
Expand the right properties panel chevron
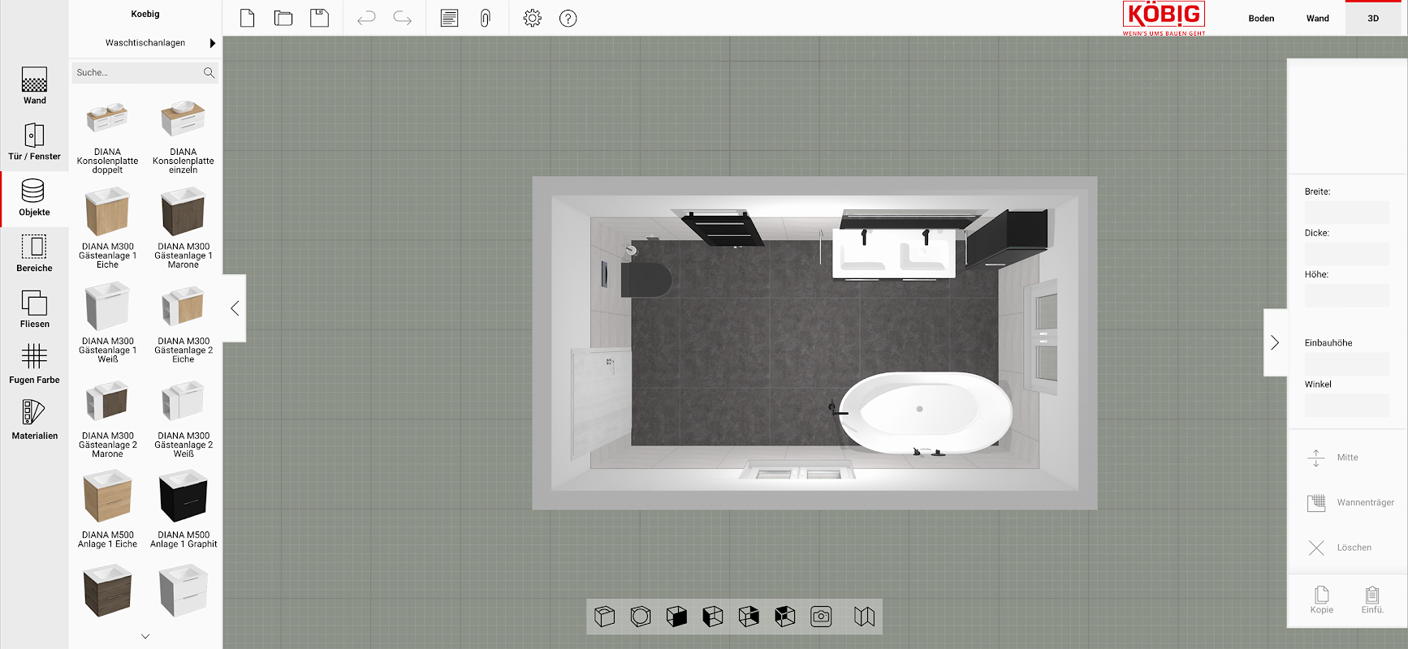click(1275, 342)
